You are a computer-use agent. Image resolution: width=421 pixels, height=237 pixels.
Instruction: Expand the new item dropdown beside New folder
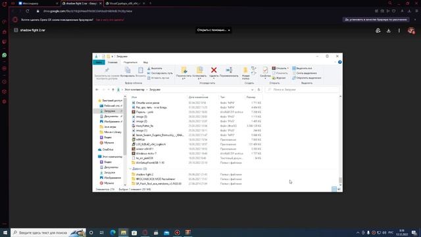coord(254,68)
